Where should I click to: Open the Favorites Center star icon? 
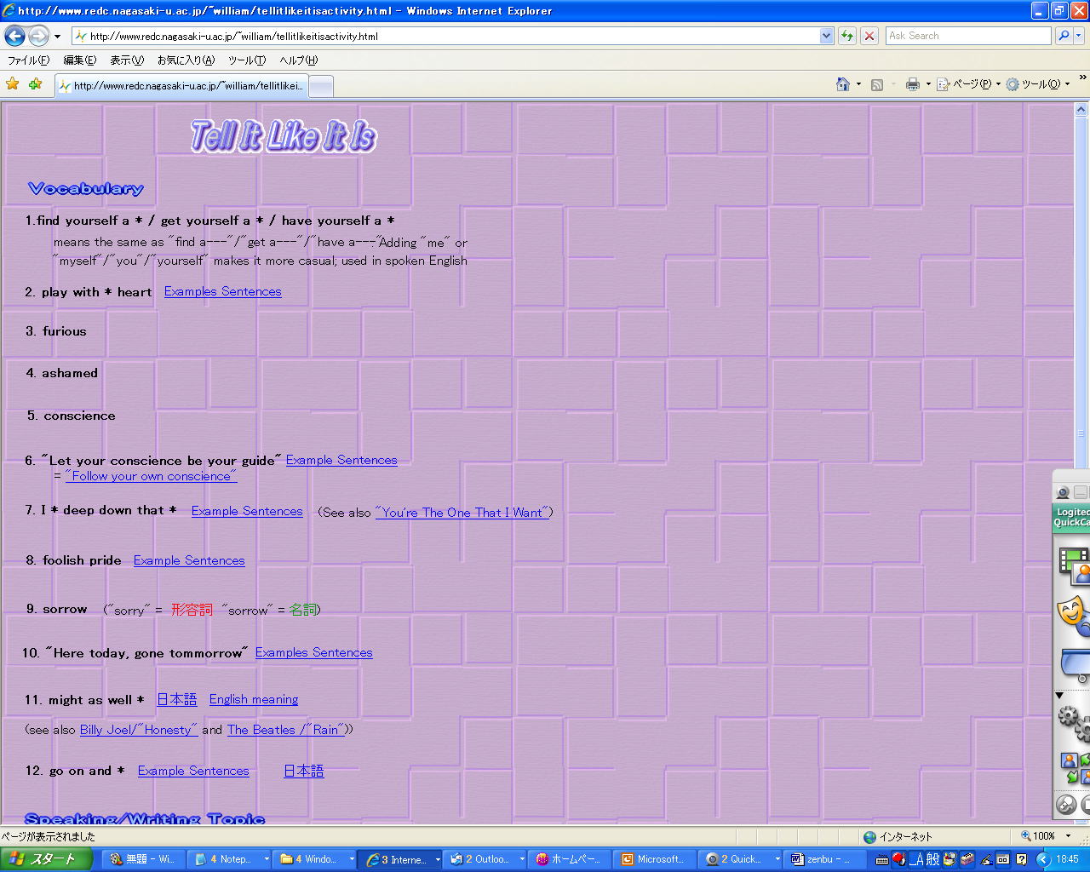(12, 83)
